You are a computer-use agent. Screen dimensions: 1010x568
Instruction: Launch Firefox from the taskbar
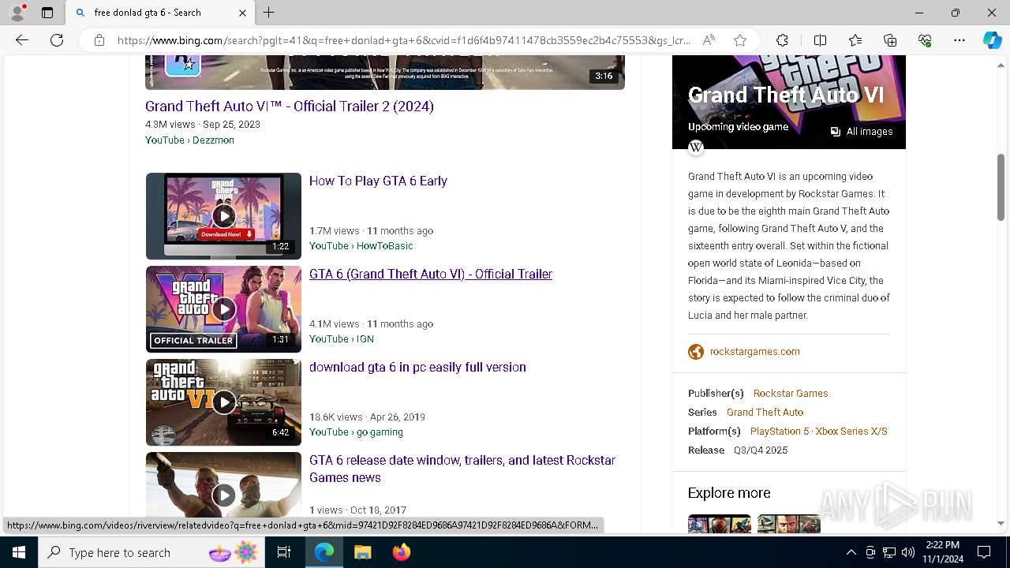click(x=402, y=552)
